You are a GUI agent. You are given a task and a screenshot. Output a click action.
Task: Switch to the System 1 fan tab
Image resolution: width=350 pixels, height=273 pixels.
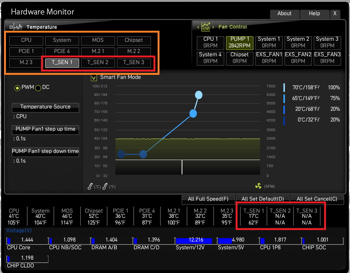coord(269,43)
